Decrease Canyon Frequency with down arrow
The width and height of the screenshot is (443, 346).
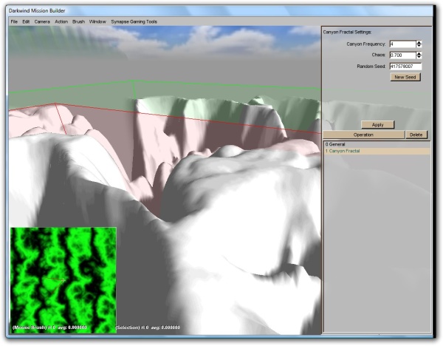419,46
